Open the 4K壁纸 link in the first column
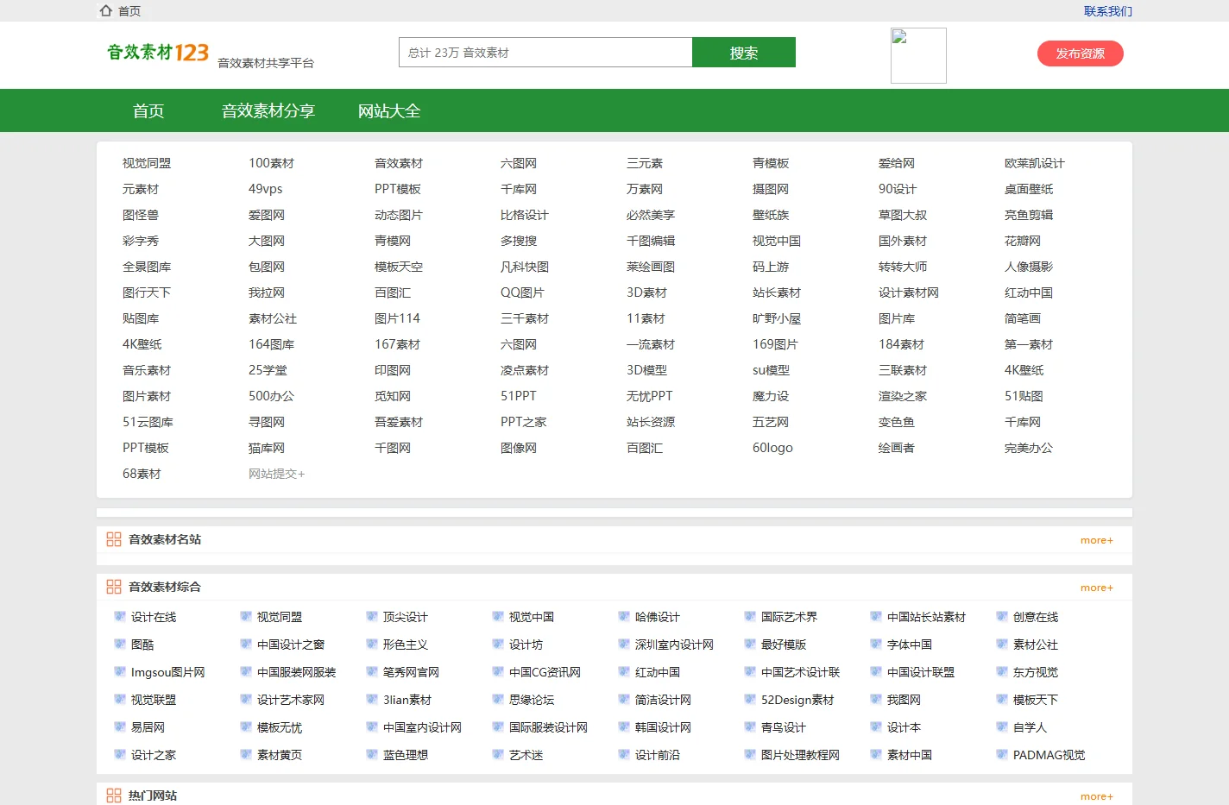The image size is (1229, 805). 142,344
